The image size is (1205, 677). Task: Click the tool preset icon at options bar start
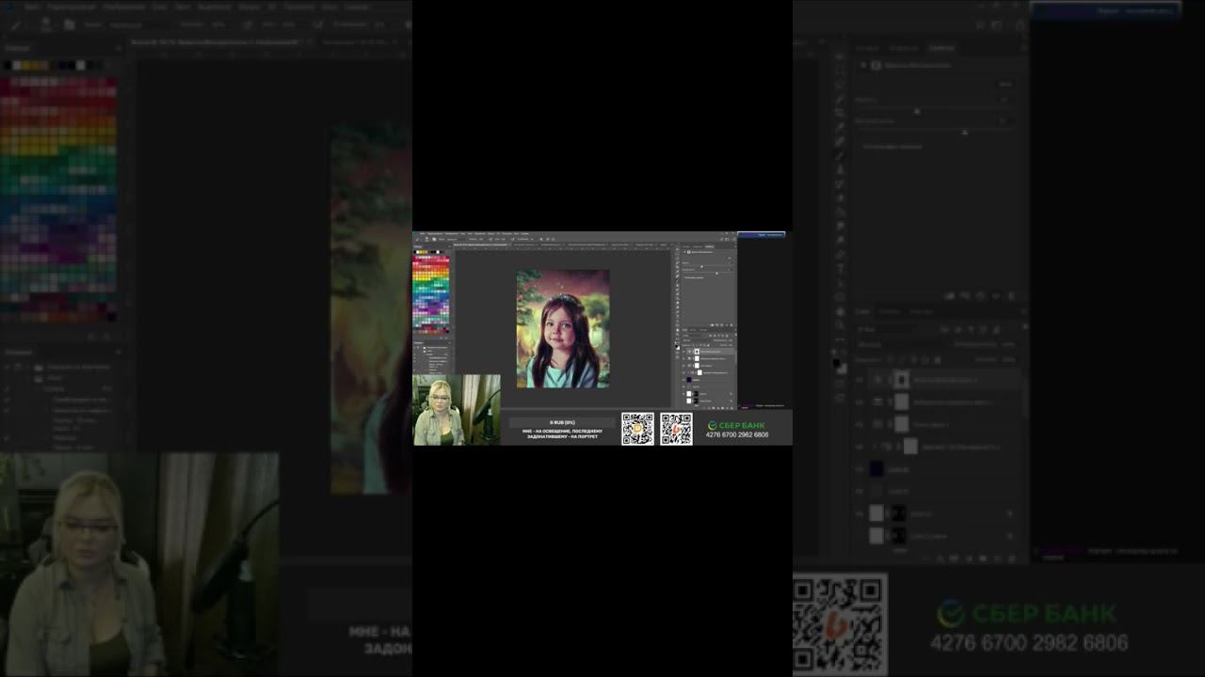pos(418,239)
